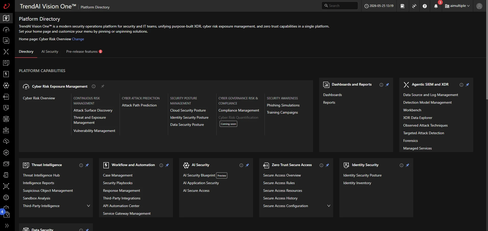Viewport: 488px width, 231px height.
Task: Open the notifications bell in the top bar
Action: (436, 6)
